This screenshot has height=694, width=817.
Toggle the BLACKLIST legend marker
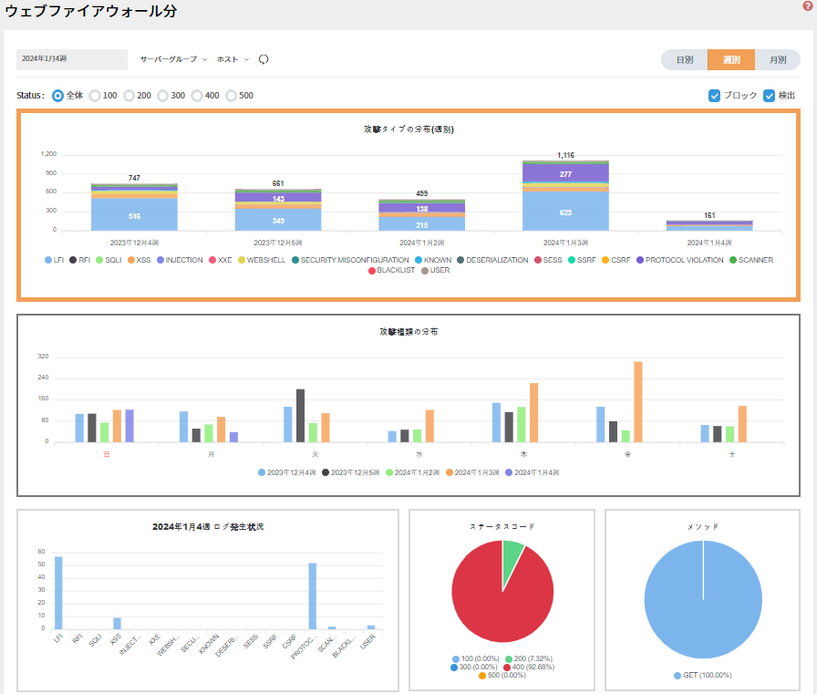pyautogui.click(x=371, y=270)
